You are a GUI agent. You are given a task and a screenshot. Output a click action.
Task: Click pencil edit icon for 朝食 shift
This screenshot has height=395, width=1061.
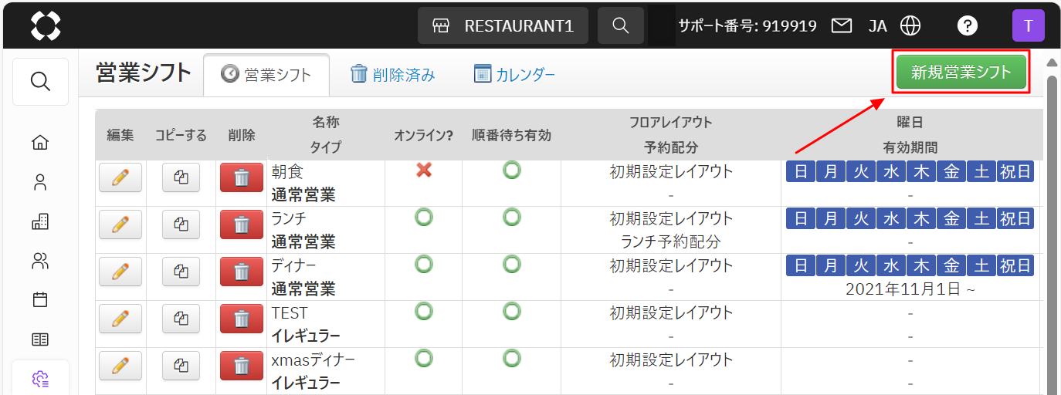pyautogui.click(x=120, y=178)
